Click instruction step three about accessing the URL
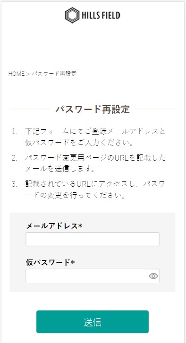Viewport: 186px width, 343px height. coord(95,190)
